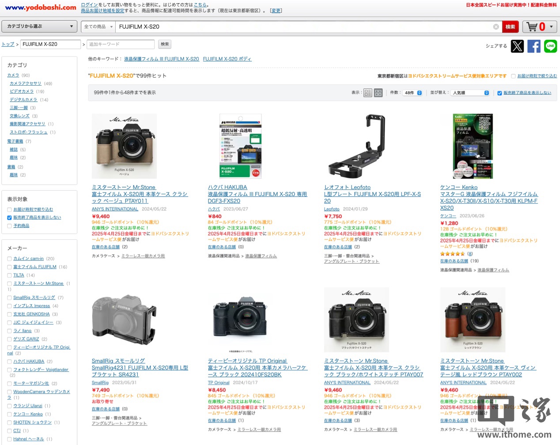The width and height of the screenshot is (560, 445).
Task: Select 交換レンズ category
Action: click(19, 116)
